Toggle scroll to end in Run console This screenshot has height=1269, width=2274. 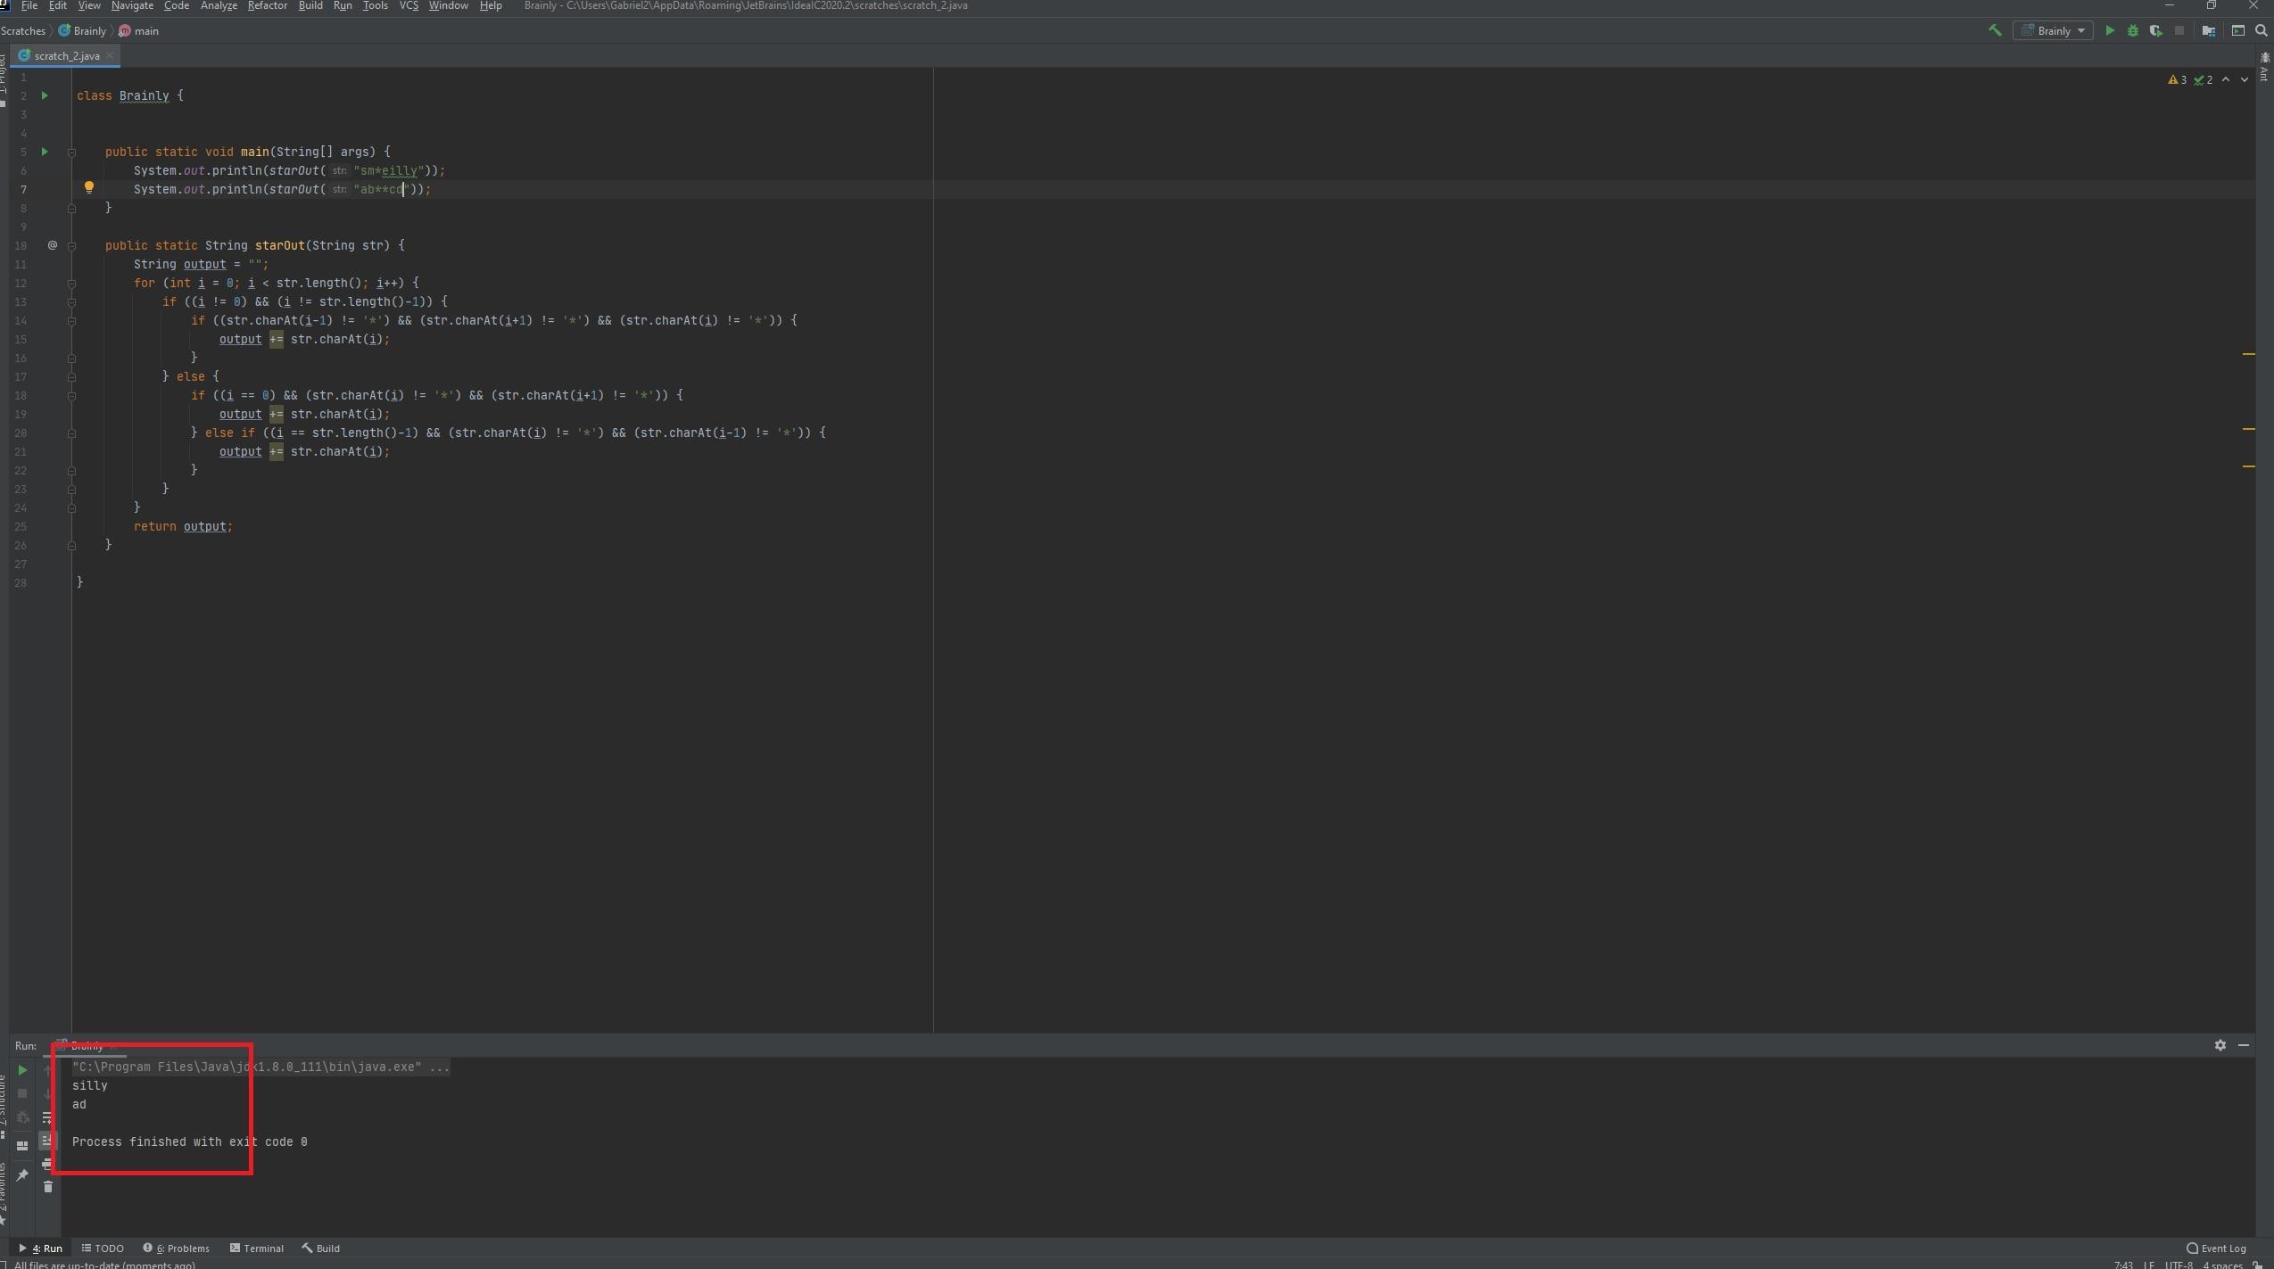pos(48,1141)
